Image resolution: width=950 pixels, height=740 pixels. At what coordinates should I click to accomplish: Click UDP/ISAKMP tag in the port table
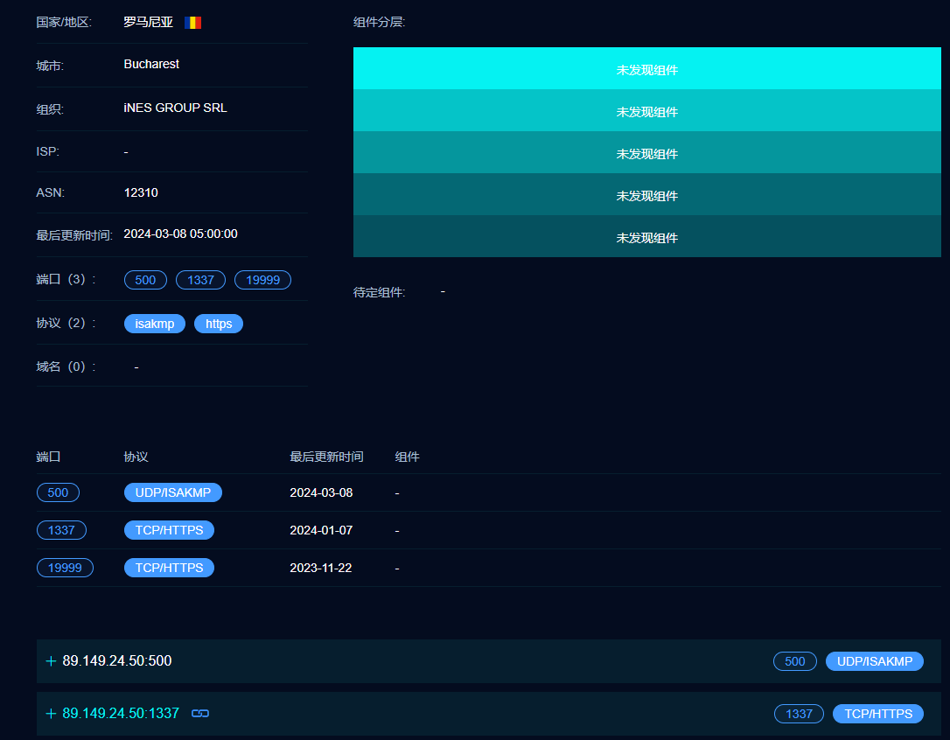(173, 492)
